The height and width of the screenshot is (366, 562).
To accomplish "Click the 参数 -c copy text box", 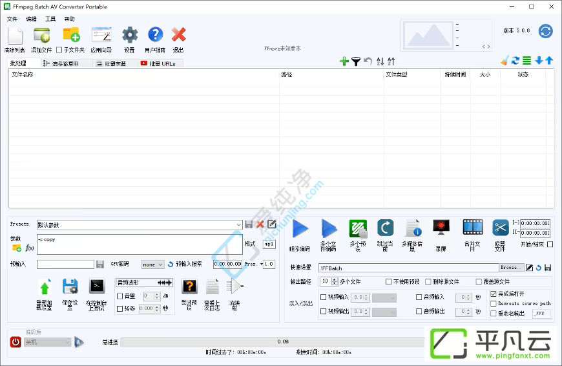I will (x=140, y=244).
